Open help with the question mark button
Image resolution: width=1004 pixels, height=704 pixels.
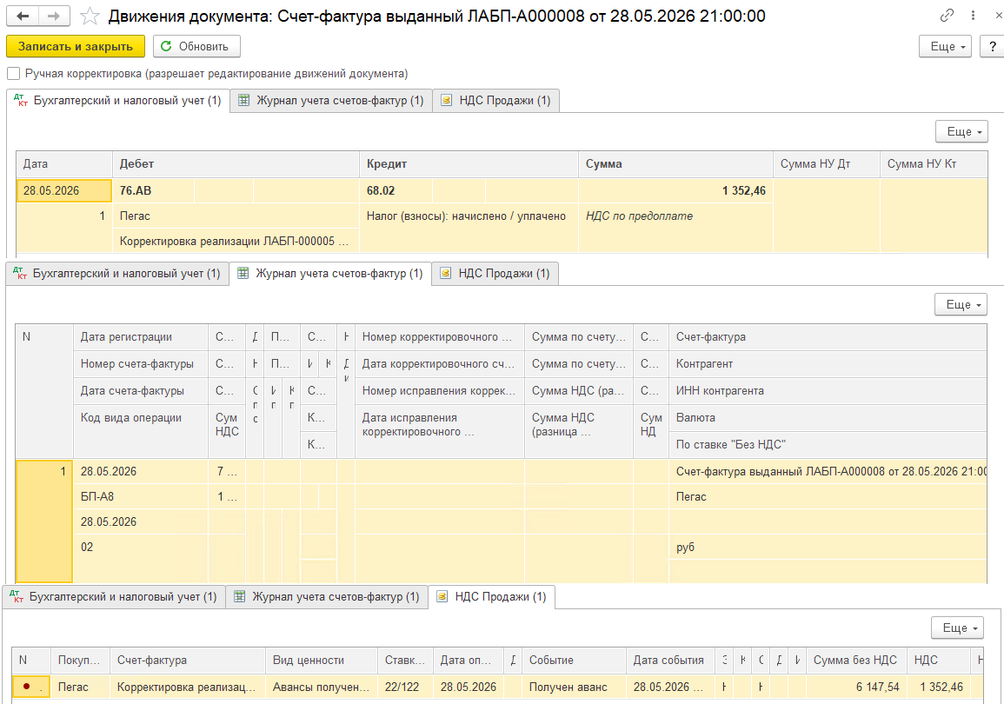tap(993, 46)
